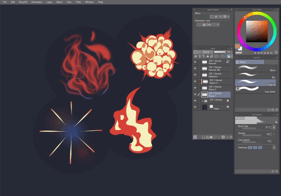
Task: Open the Hardness presets arrow
Action: point(274,148)
